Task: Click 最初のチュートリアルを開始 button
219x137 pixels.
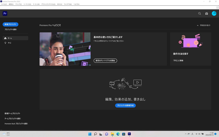Action: click(105, 61)
